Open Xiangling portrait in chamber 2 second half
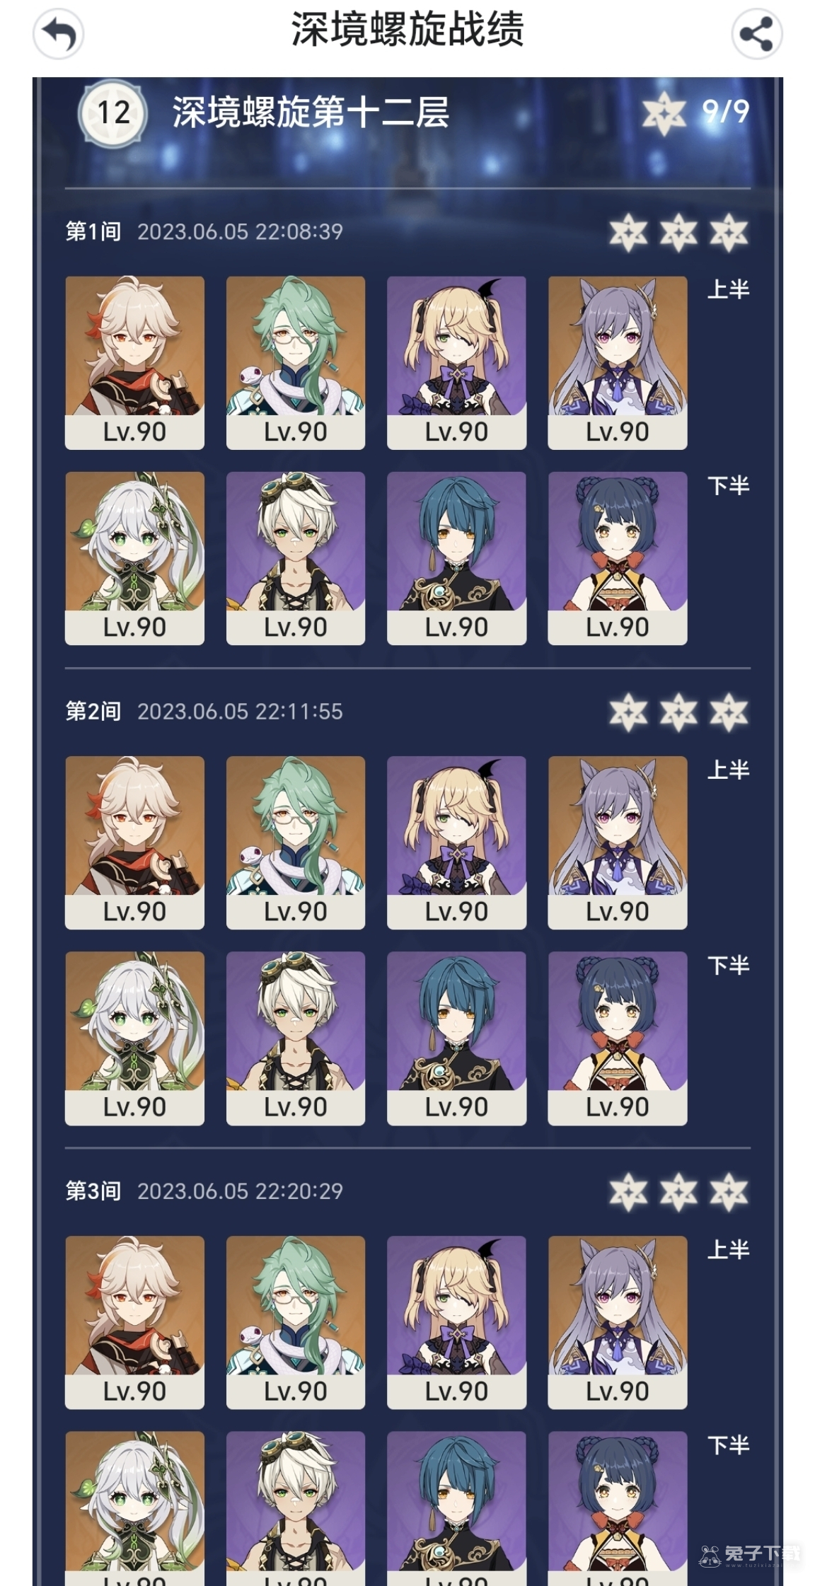The height and width of the screenshot is (1586, 815). pyautogui.click(x=617, y=1038)
